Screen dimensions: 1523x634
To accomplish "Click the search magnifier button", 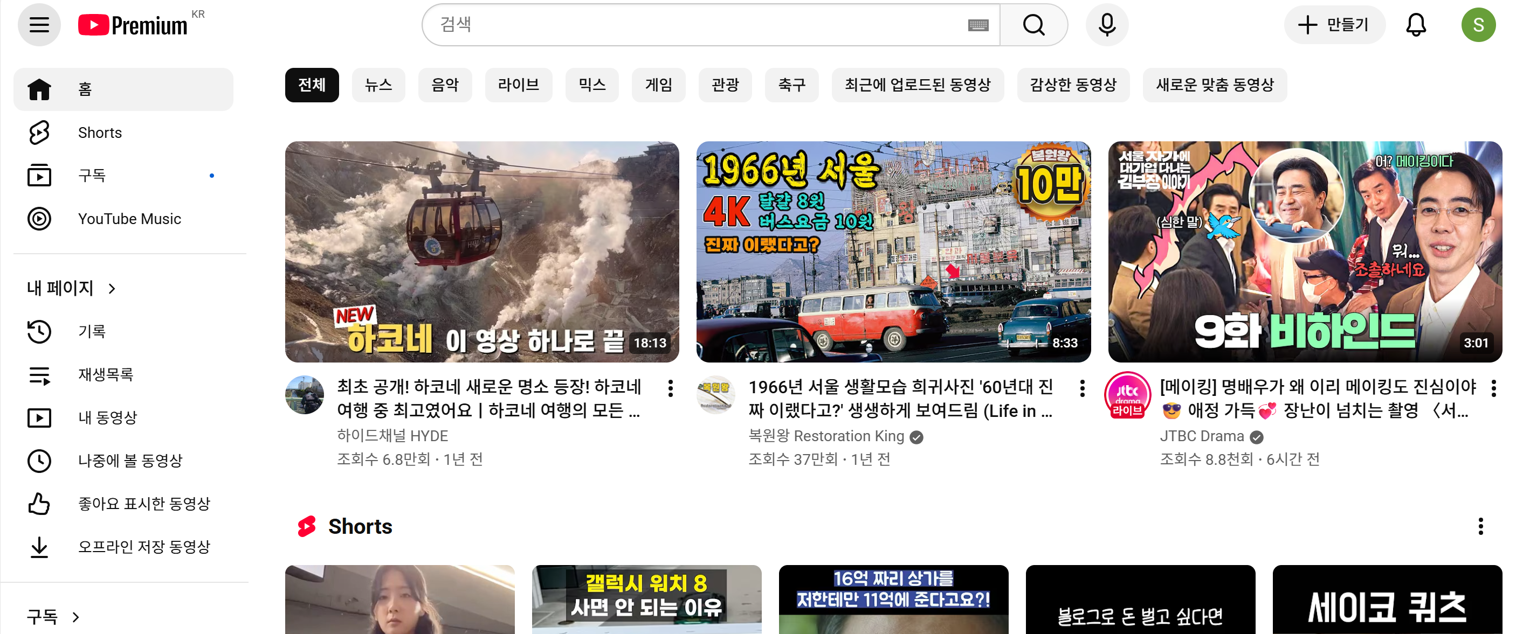I will pos(1033,25).
